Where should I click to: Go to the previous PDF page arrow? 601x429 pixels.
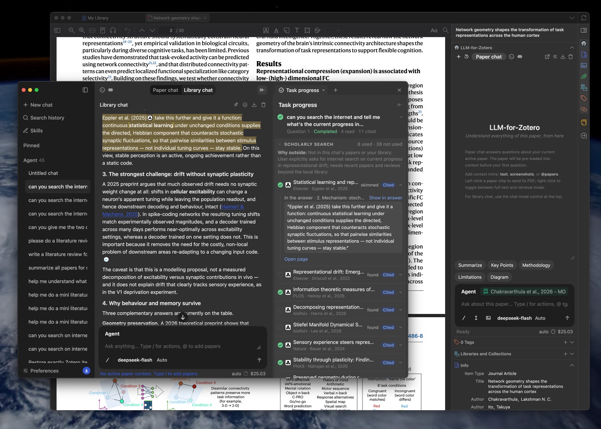(142, 30)
